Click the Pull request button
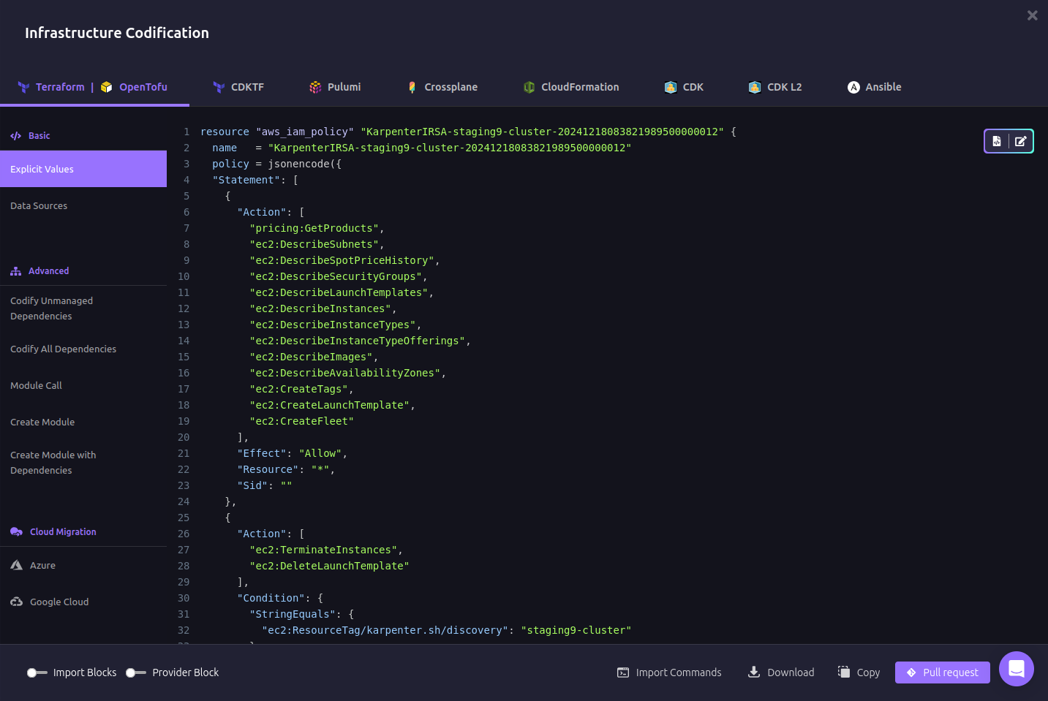 (943, 672)
